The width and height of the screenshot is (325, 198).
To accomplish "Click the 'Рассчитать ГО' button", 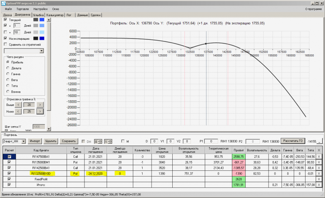I will coord(292,141).
